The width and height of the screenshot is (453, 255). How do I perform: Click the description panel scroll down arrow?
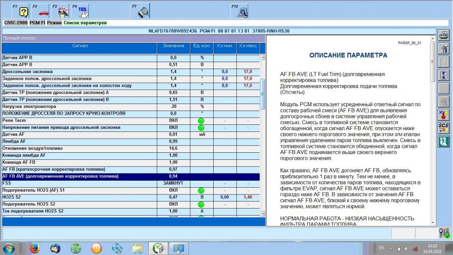click(433, 223)
